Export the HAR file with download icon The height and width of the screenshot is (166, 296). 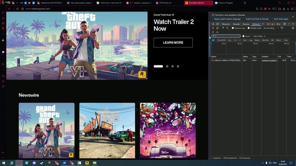pyautogui.click(x=217, y=32)
